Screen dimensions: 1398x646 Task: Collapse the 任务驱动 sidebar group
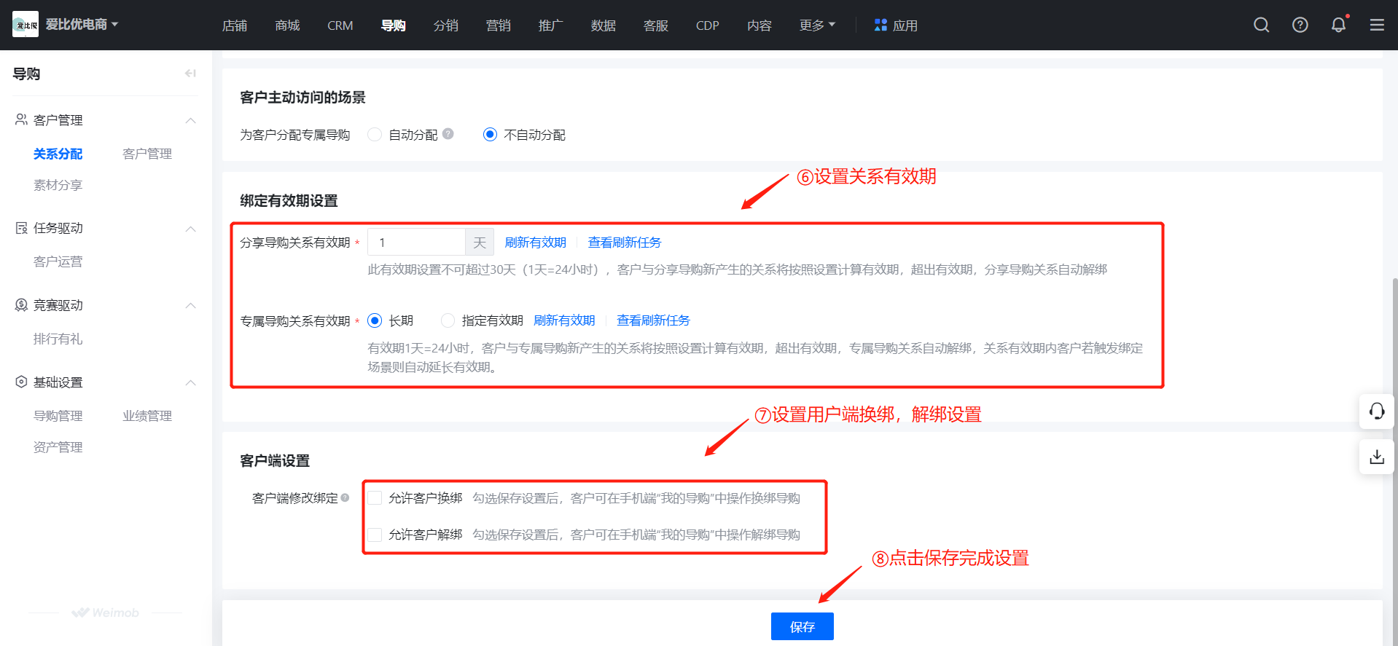pyautogui.click(x=191, y=229)
